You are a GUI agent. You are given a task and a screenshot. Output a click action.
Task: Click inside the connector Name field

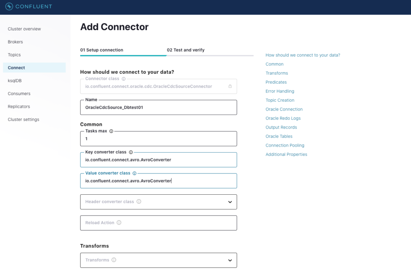(x=158, y=107)
